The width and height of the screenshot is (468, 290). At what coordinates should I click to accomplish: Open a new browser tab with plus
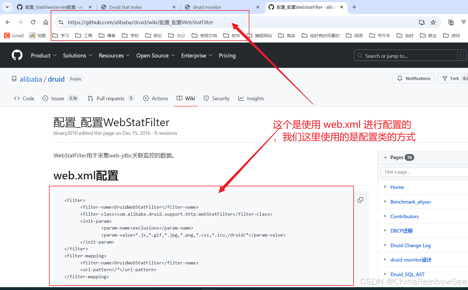[354, 7]
